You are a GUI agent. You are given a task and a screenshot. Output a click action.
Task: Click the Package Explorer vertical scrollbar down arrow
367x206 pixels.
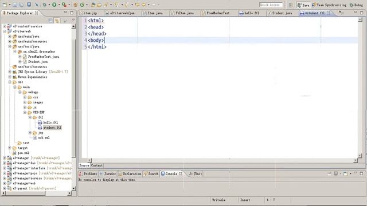click(x=73, y=188)
